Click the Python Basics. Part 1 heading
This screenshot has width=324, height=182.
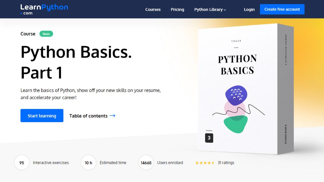coord(76,62)
